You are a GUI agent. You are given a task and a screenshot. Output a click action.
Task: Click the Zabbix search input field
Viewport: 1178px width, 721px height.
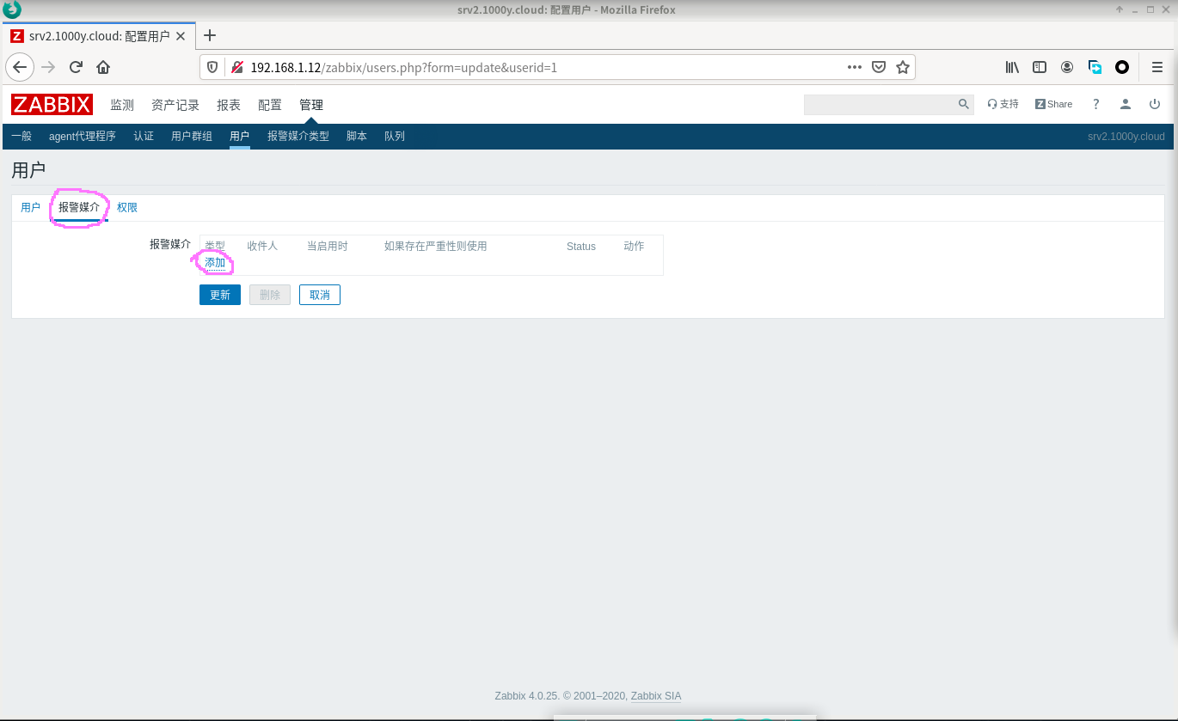[x=879, y=104]
